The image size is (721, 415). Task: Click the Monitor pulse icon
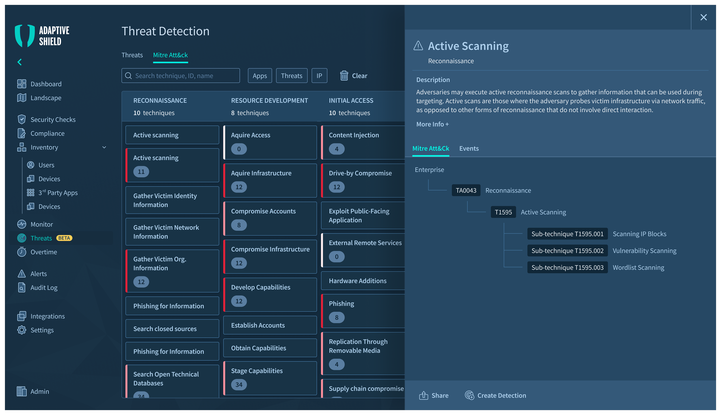click(x=22, y=224)
